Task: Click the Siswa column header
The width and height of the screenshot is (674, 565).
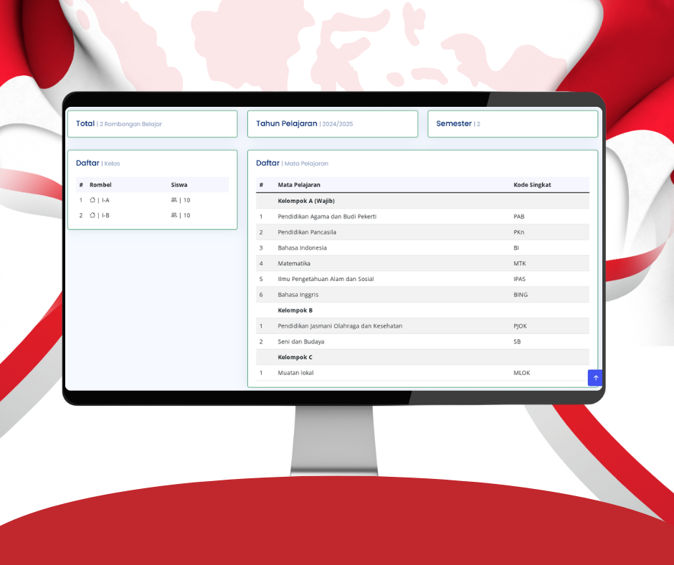Action: click(179, 185)
